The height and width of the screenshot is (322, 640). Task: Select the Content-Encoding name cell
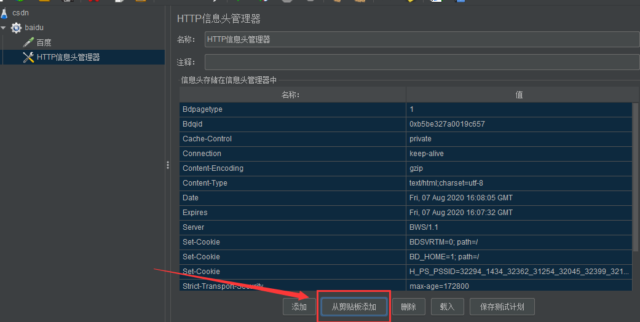(x=293, y=168)
